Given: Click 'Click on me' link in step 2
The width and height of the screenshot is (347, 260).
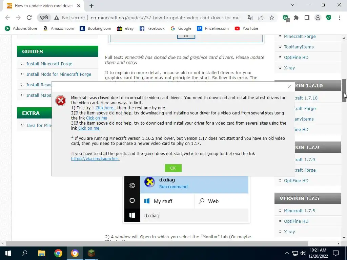Looking at the screenshot, I should tap(97, 118).
